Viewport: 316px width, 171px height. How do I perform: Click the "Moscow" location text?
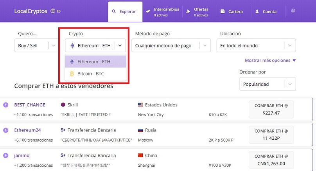[x=145, y=140]
